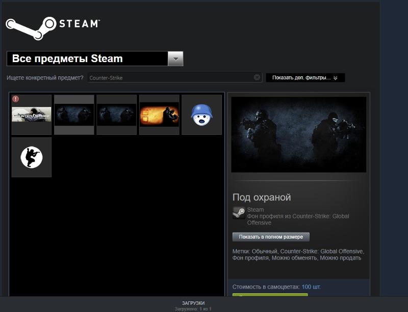
Task: Select the highlighted dark CS:GO background item
Action: (74, 115)
